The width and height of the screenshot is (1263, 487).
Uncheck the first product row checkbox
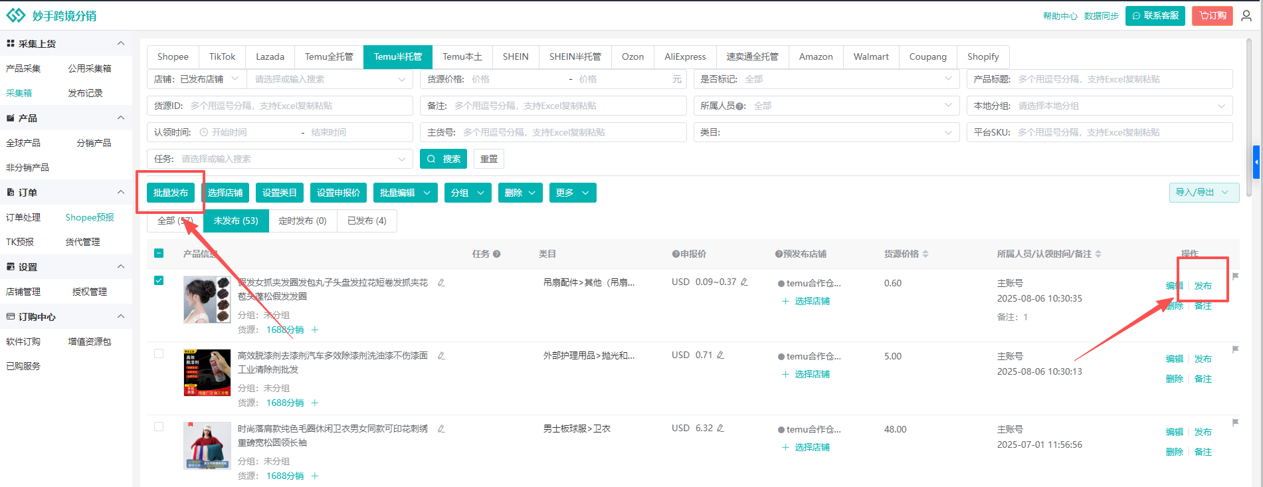[x=159, y=280]
